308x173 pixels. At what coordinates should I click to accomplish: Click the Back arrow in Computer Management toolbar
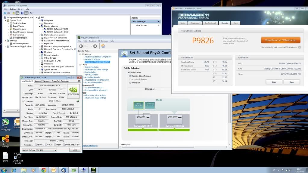(5, 13)
